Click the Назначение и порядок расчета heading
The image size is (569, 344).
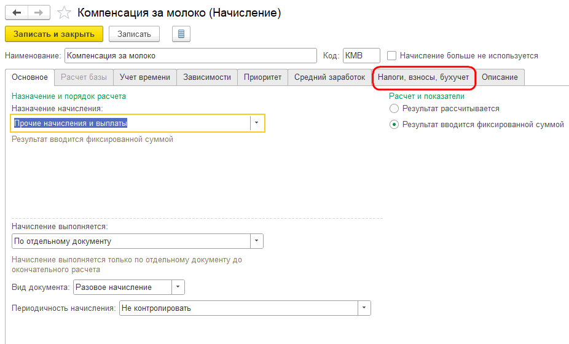(x=69, y=96)
